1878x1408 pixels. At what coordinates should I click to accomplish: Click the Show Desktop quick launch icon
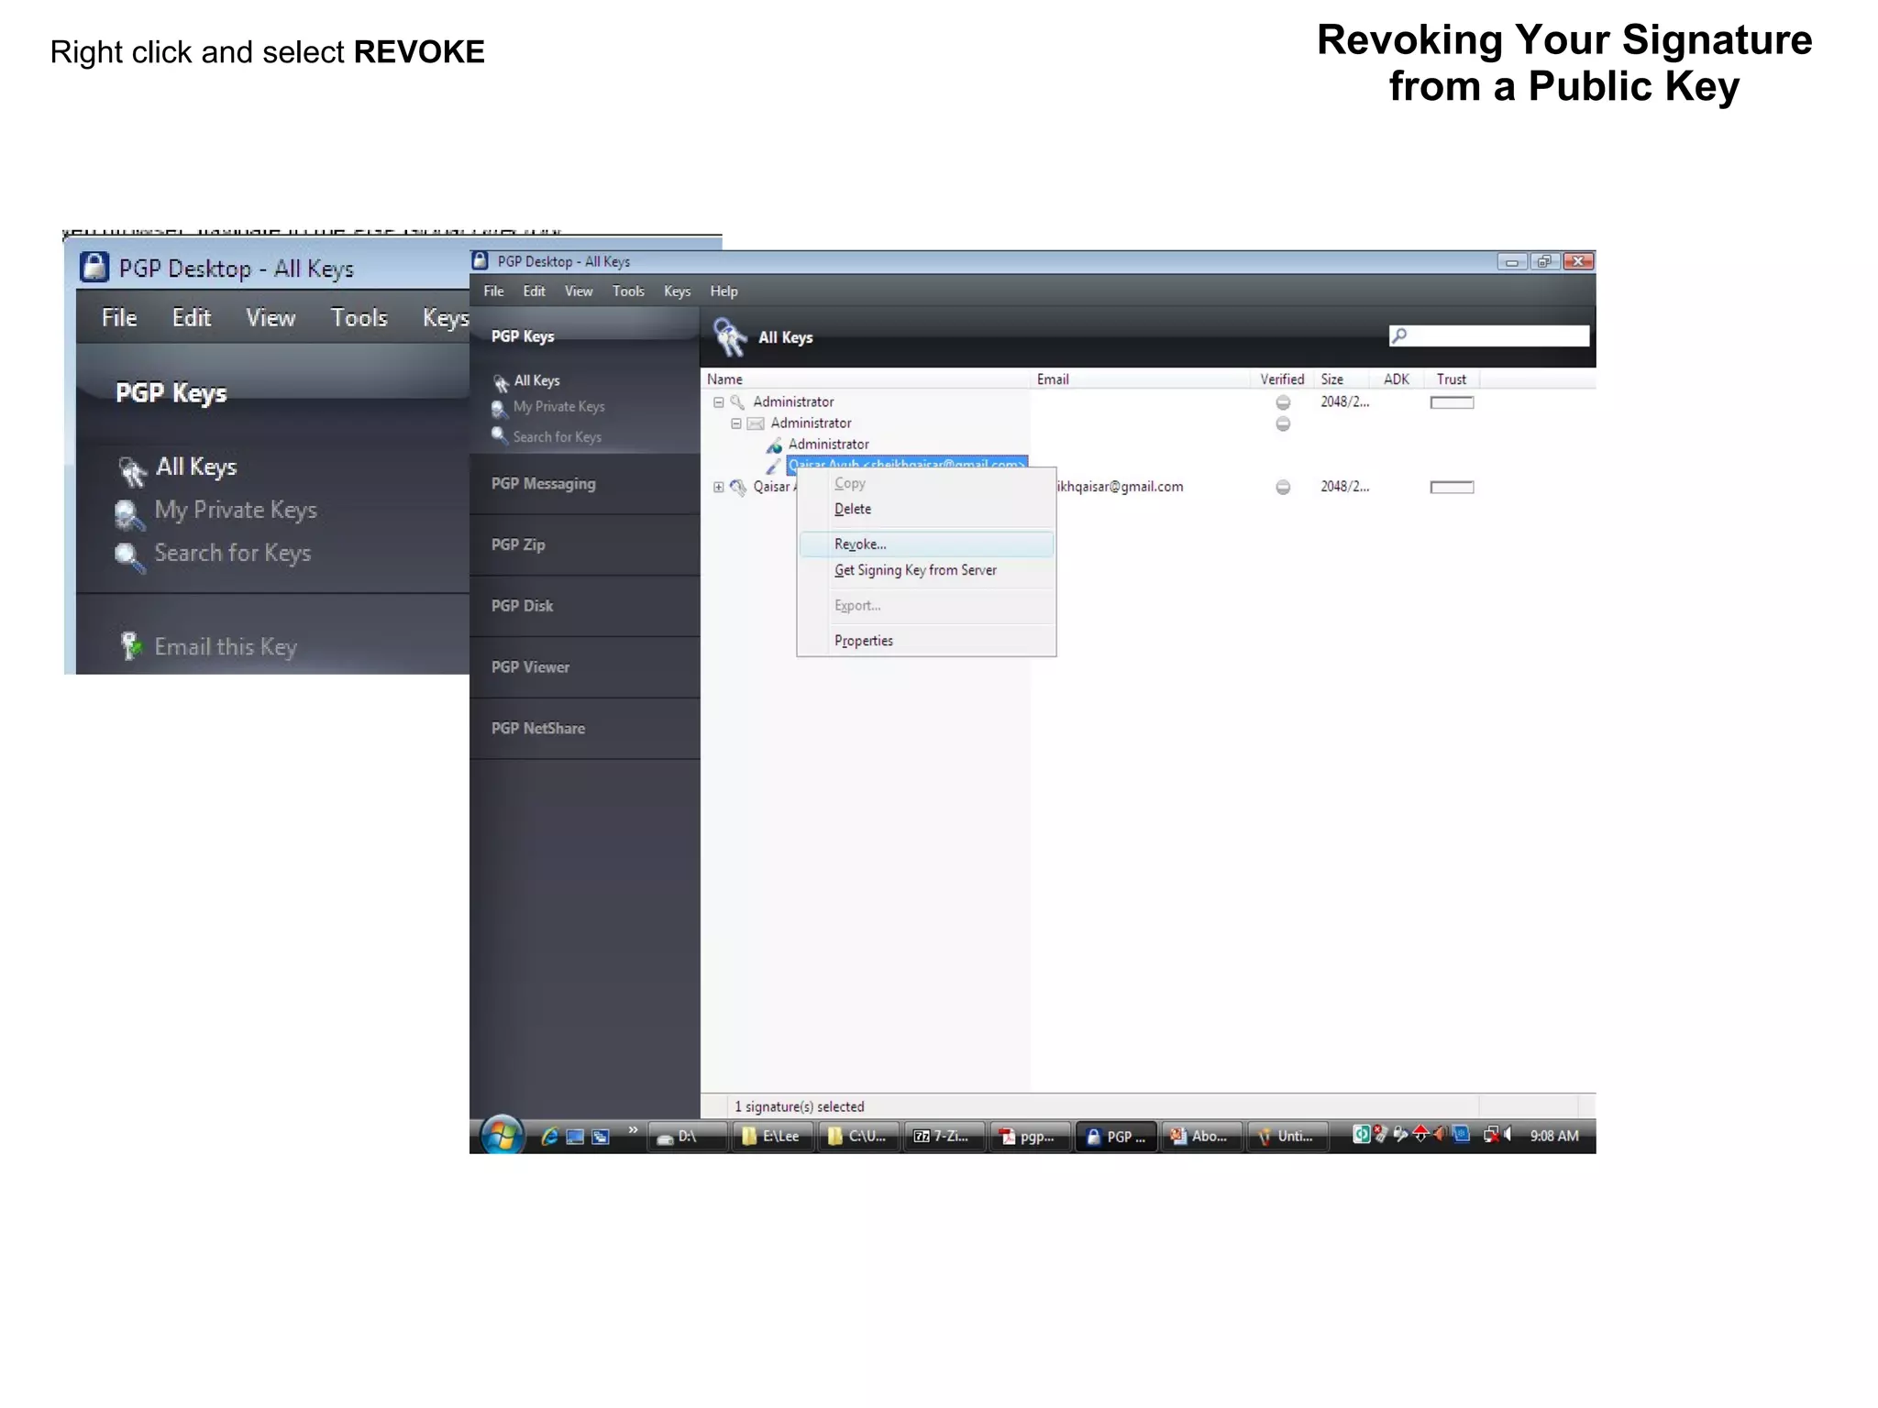575,1137
